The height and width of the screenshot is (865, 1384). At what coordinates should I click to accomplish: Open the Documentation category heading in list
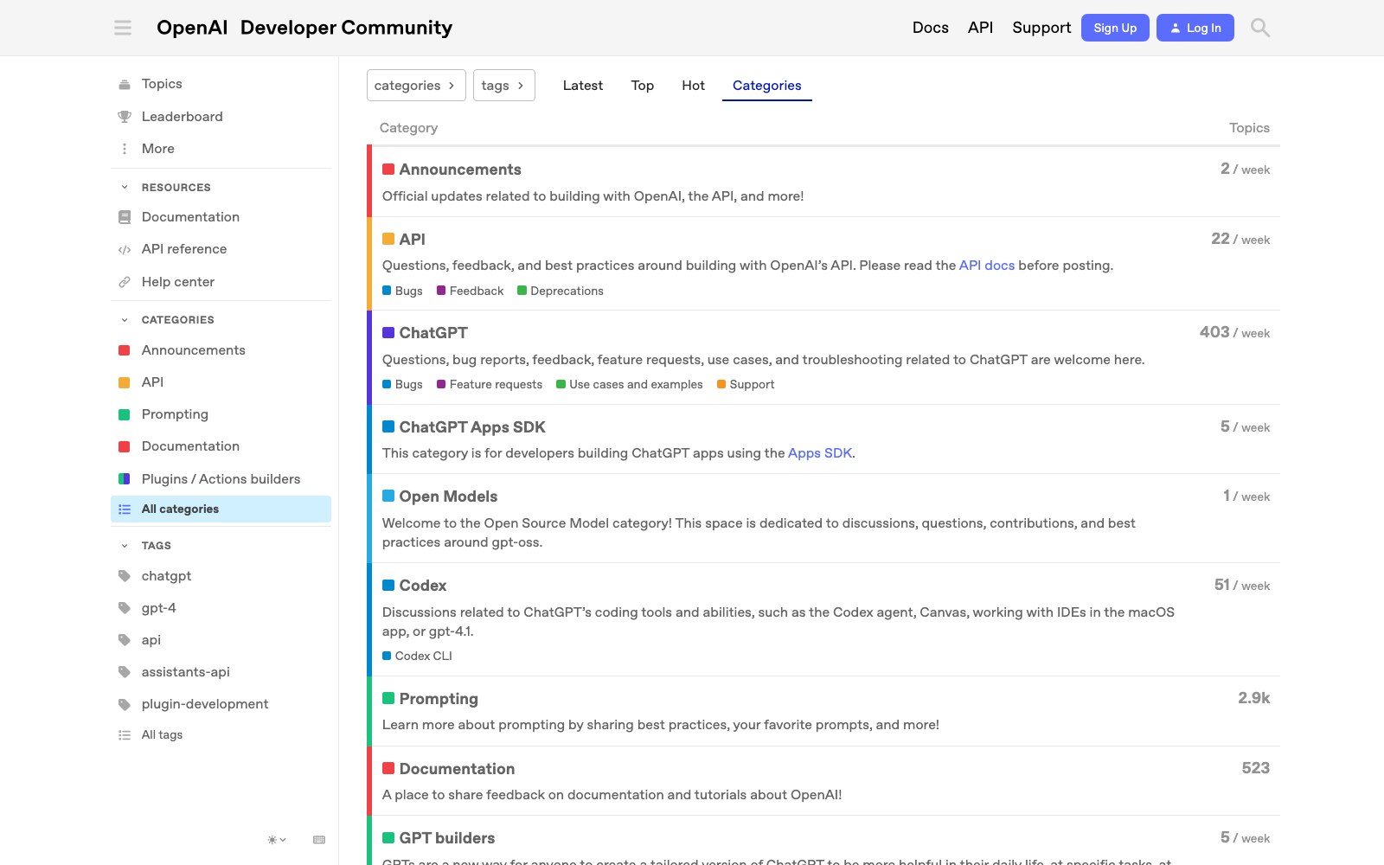(457, 769)
